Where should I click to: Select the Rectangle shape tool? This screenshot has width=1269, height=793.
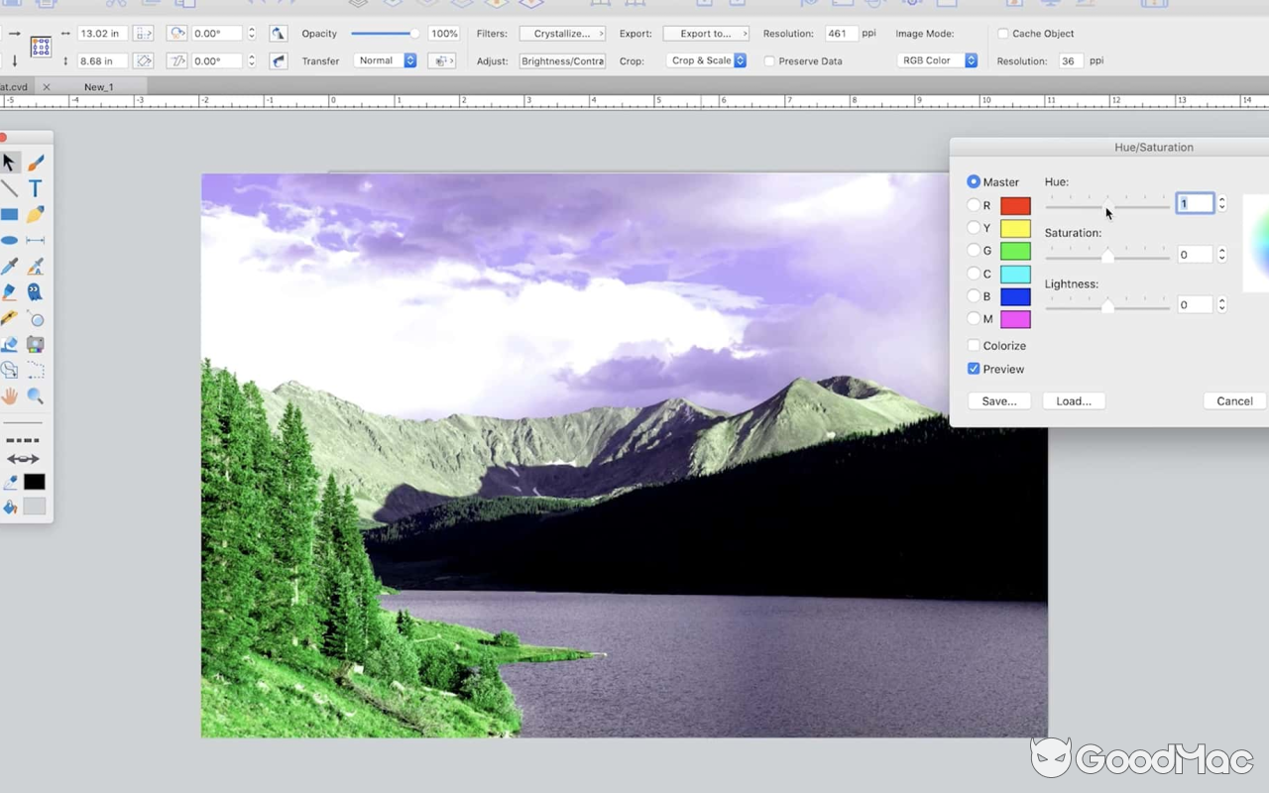click(10, 213)
